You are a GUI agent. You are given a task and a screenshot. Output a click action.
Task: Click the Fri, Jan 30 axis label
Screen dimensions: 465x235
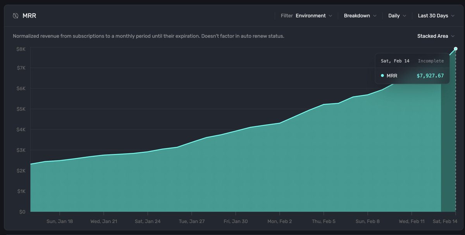pyautogui.click(x=236, y=221)
